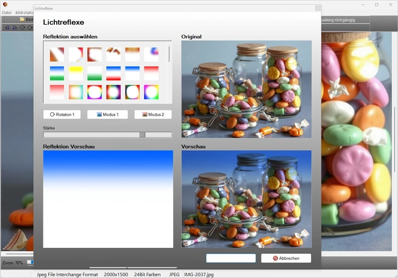Click the blank confirm button beside Abbrechen
398x278 pixels.
(231, 258)
